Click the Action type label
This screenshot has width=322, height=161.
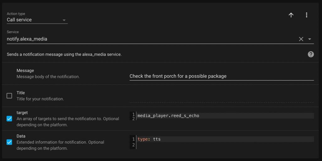[x=16, y=14]
